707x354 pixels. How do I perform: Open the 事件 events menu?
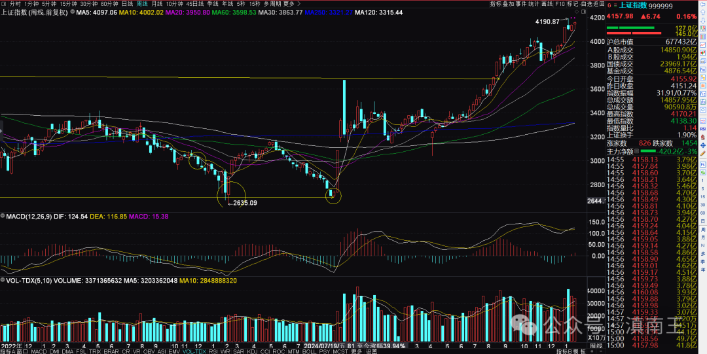tap(521, 4)
